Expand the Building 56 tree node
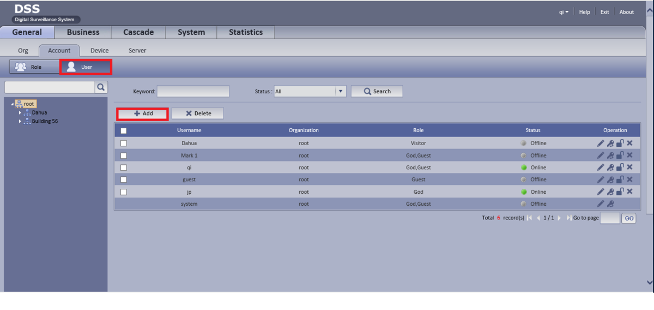This screenshot has width=654, height=310. point(20,121)
